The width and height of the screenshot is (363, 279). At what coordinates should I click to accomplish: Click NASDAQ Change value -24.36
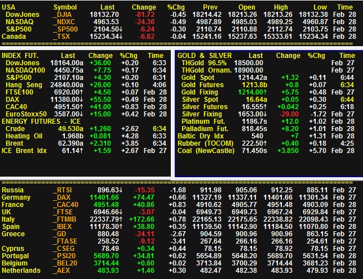click(145, 22)
